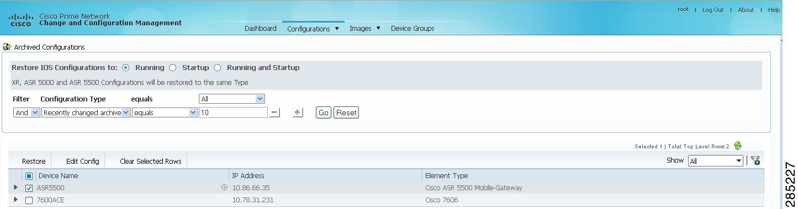Open Configuration Type 'All' dropdown
Screen dimensions: 798x209
[232, 99]
